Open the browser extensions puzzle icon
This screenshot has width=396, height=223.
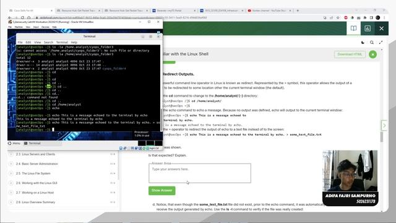point(365,18)
